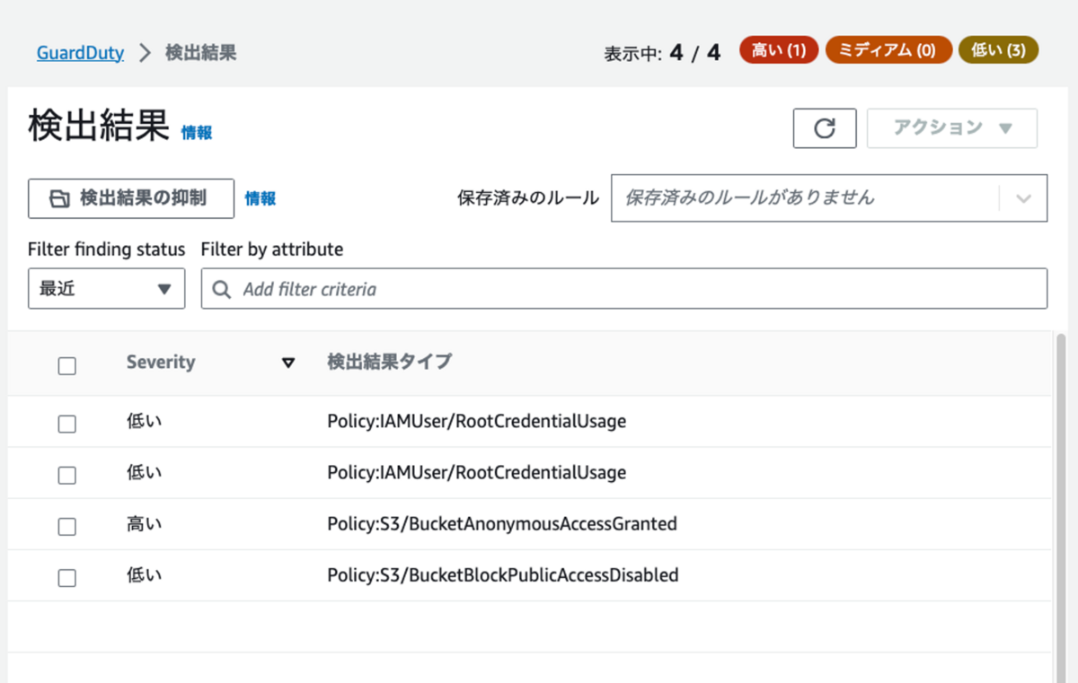Image resolution: width=1078 pixels, height=683 pixels.
Task: Go to GuardDuty breadcrumb link
Action: click(80, 53)
